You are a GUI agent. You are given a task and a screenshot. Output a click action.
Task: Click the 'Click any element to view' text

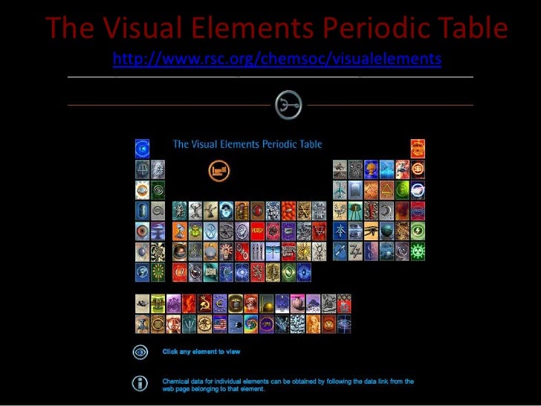point(201,352)
